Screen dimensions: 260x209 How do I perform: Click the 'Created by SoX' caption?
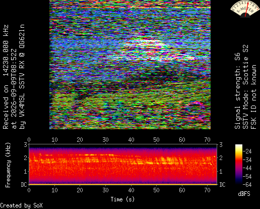tap(21, 205)
